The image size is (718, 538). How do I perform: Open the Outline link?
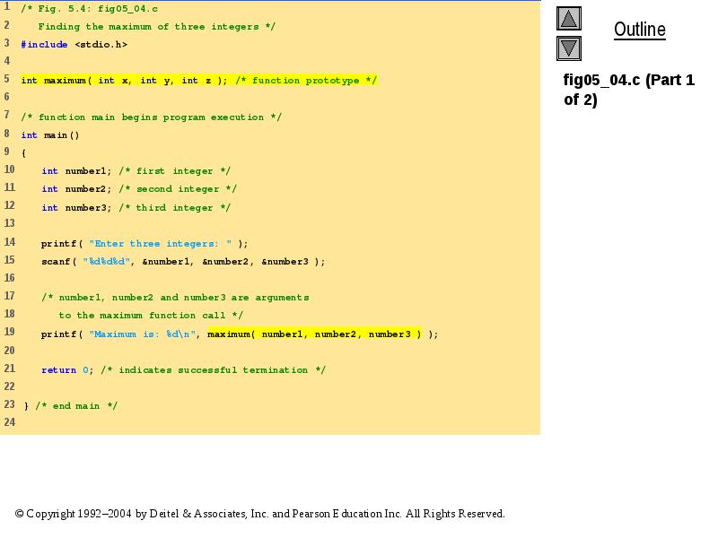point(640,30)
